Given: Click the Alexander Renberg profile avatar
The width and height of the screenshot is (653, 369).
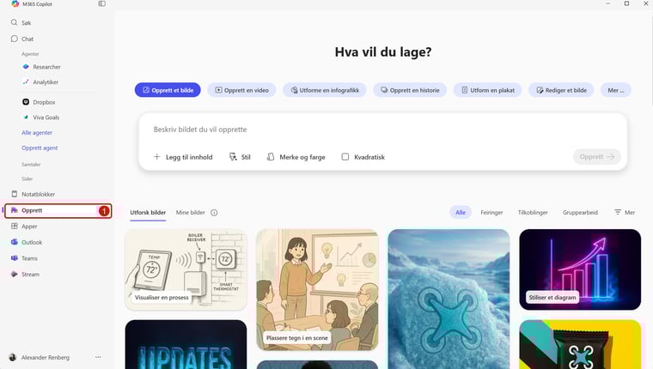Looking at the screenshot, I should pos(13,357).
